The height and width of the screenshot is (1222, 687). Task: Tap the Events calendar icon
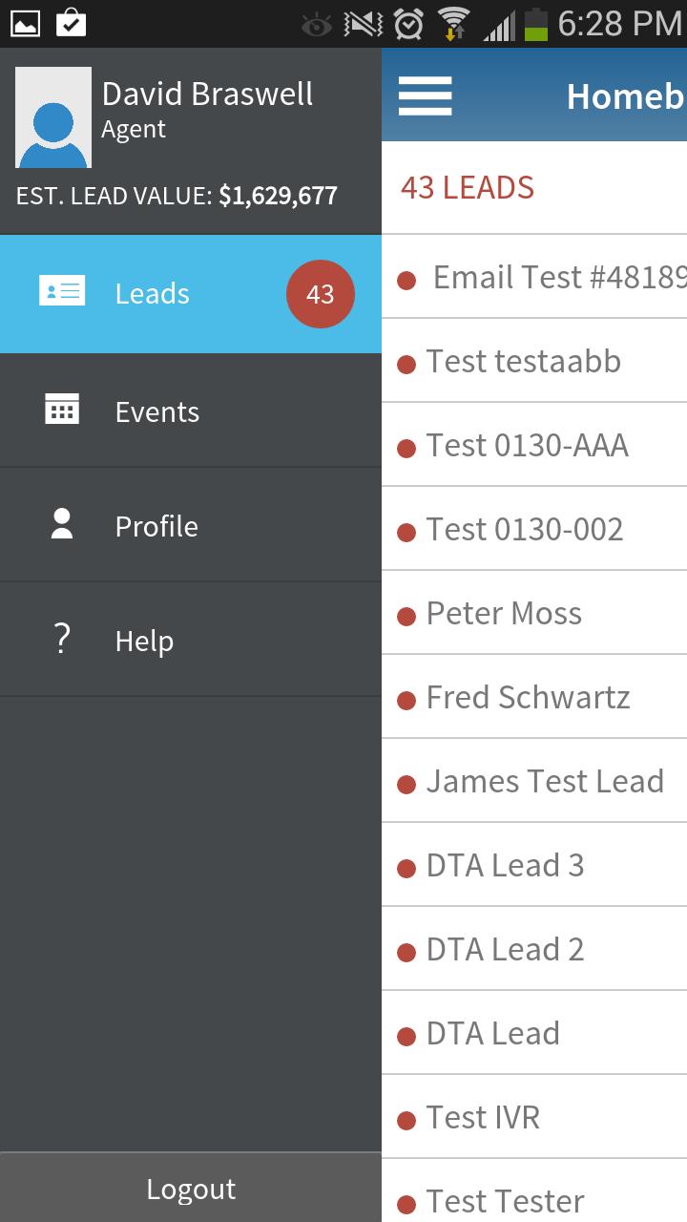pyautogui.click(x=62, y=411)
